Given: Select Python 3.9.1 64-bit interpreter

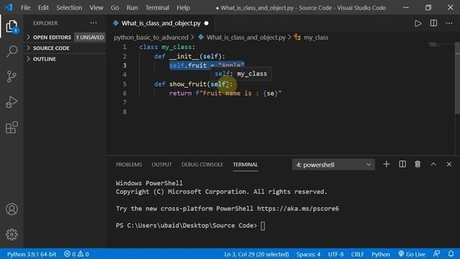Looking at the screenshot, I should 32,254.
